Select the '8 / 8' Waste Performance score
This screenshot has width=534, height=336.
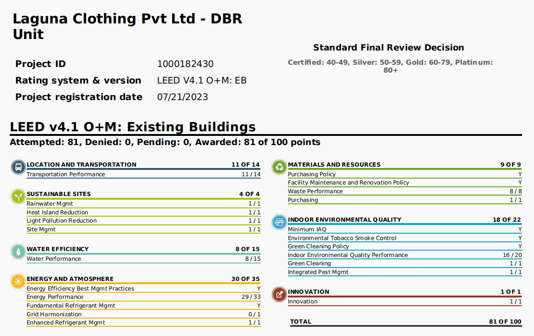click(516, 191)
